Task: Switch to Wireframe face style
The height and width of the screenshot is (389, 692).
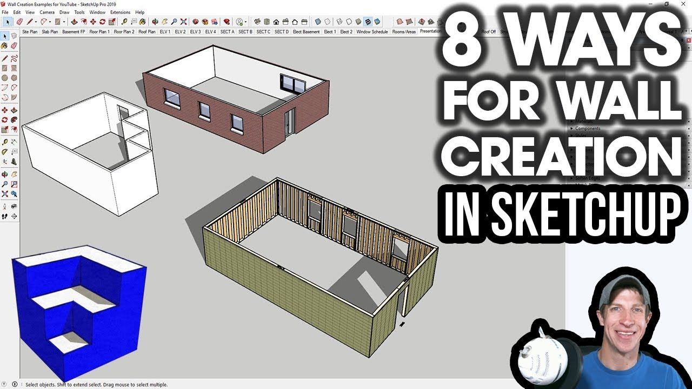Action: (x=340, y=22)
